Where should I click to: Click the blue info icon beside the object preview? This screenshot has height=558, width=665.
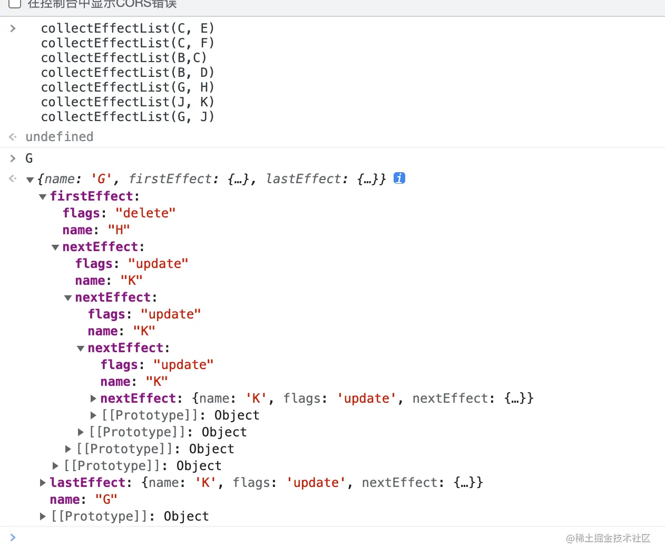pyautogui.click(x=399, y=178)
